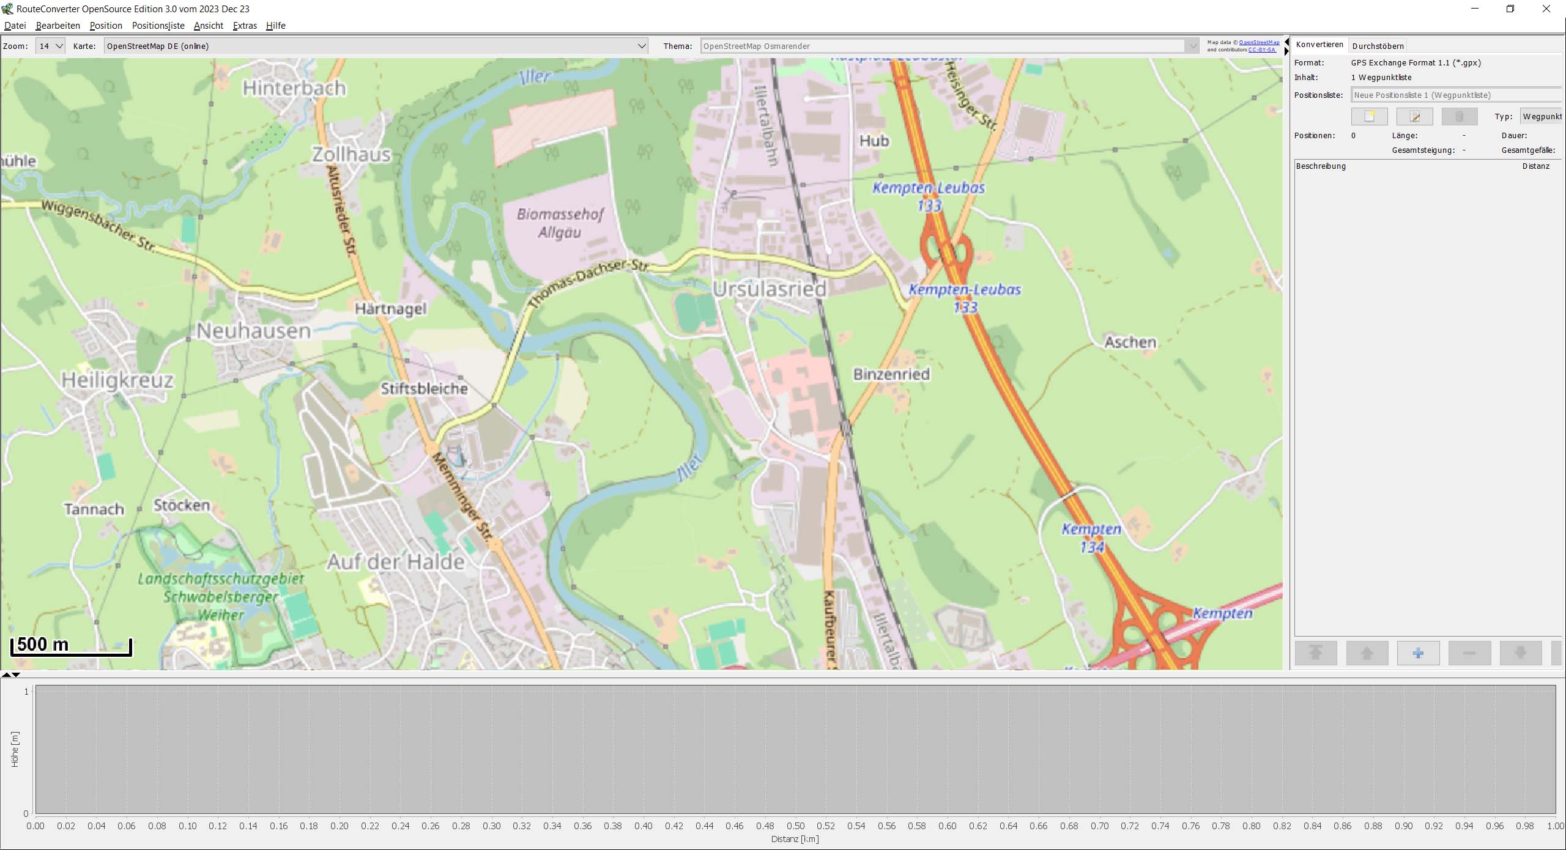This screenshot has width=1566, height=850.
Task: Click the Zollhaus label on map
Action: point(351,154)
